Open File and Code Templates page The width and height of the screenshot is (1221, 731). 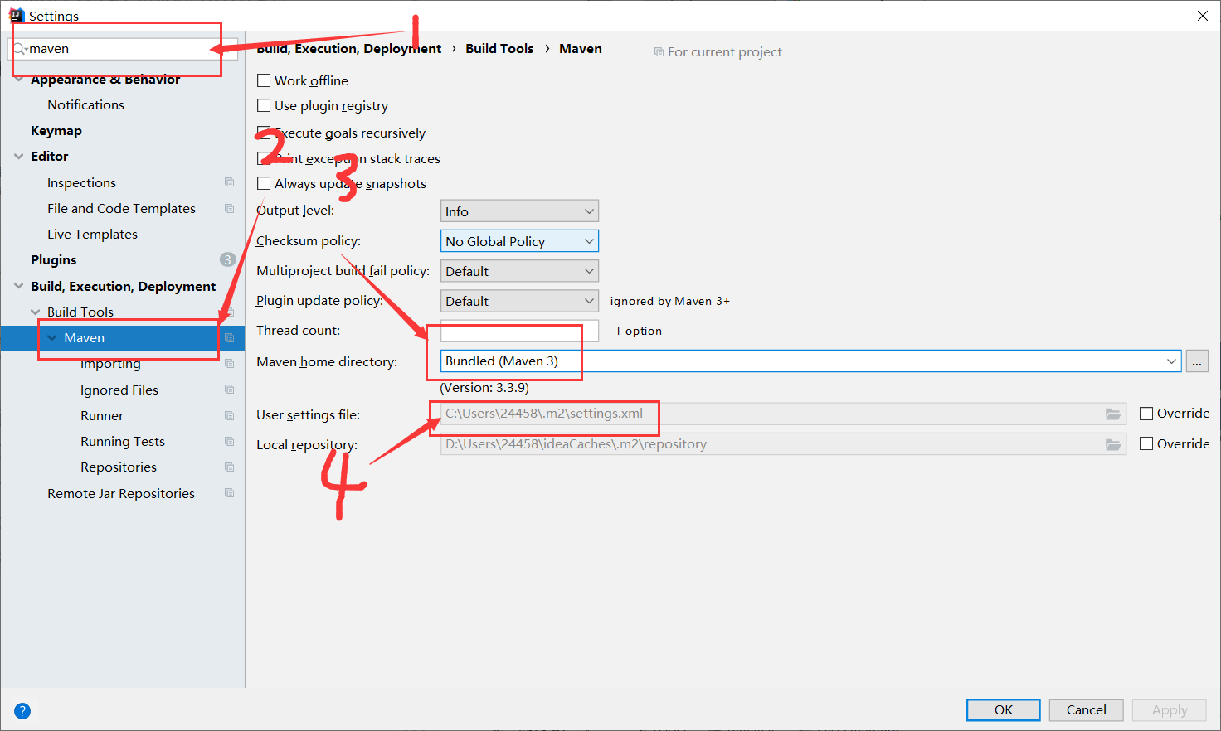(x=121, y=208)
